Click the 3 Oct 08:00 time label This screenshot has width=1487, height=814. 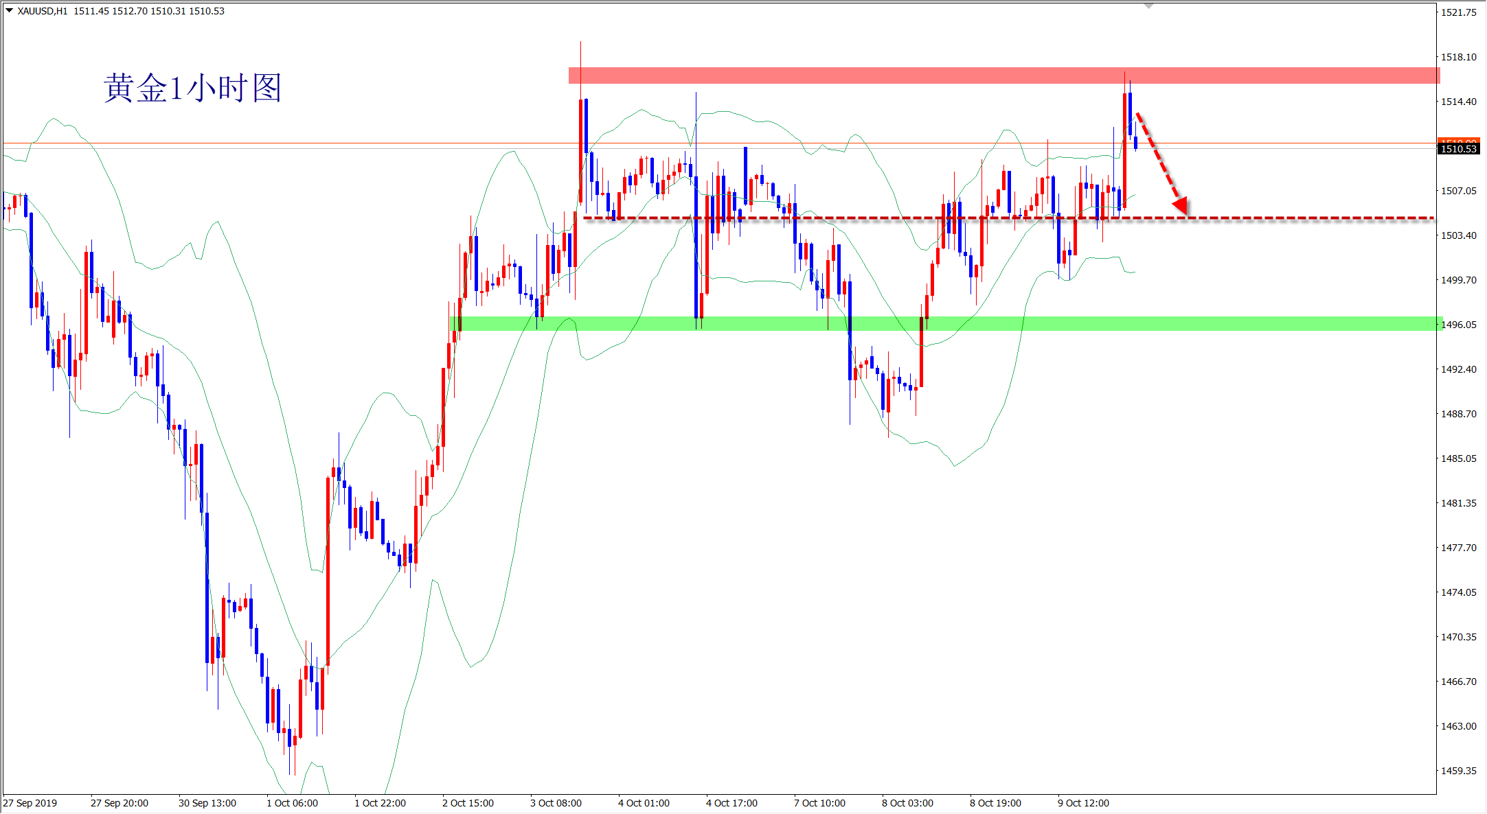pyautogui.click(x=556, y=803)
